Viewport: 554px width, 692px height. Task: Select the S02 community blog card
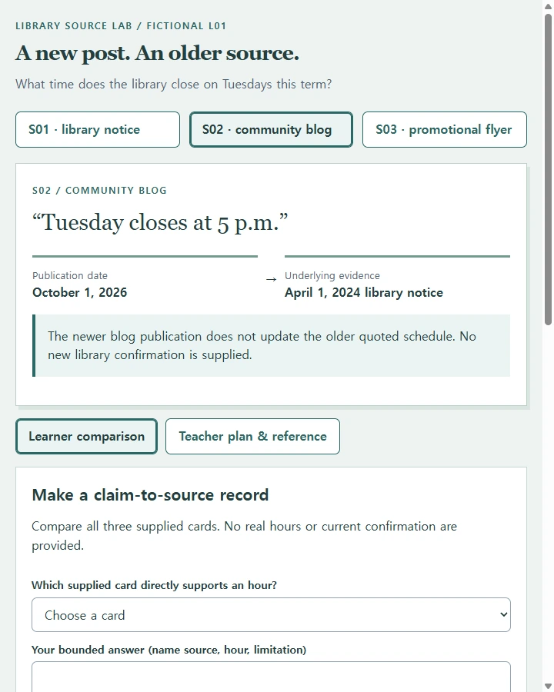[x=271, y=129]
